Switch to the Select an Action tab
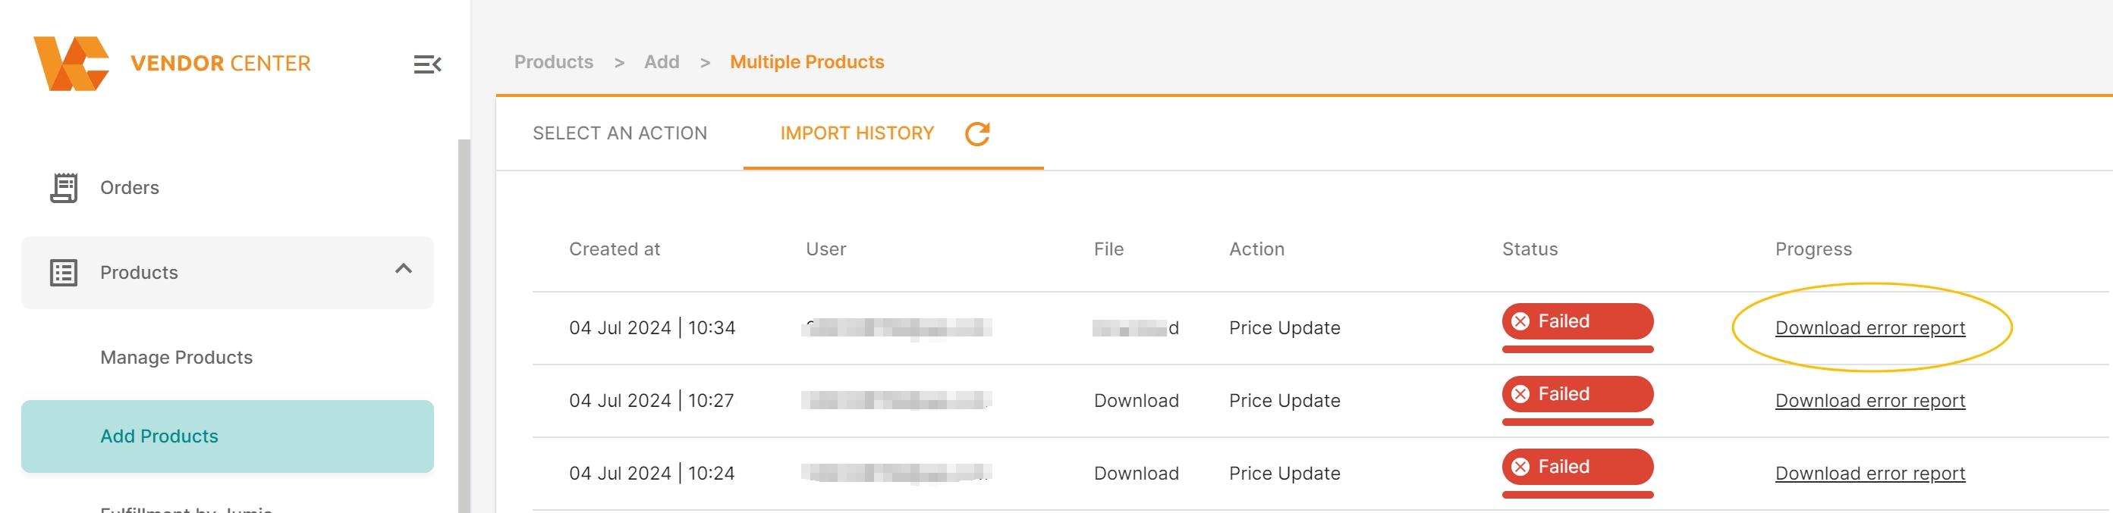The width and height of the screenshot is (2113, 513). (619, 133)
